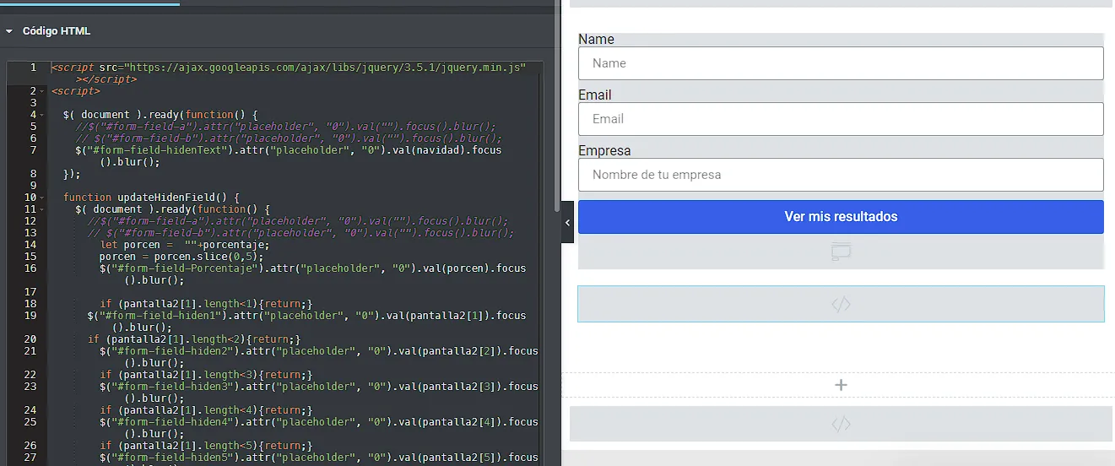Viewport: 1115px width, 466px height.
Task: Click the Email input field
Action: 841,119
